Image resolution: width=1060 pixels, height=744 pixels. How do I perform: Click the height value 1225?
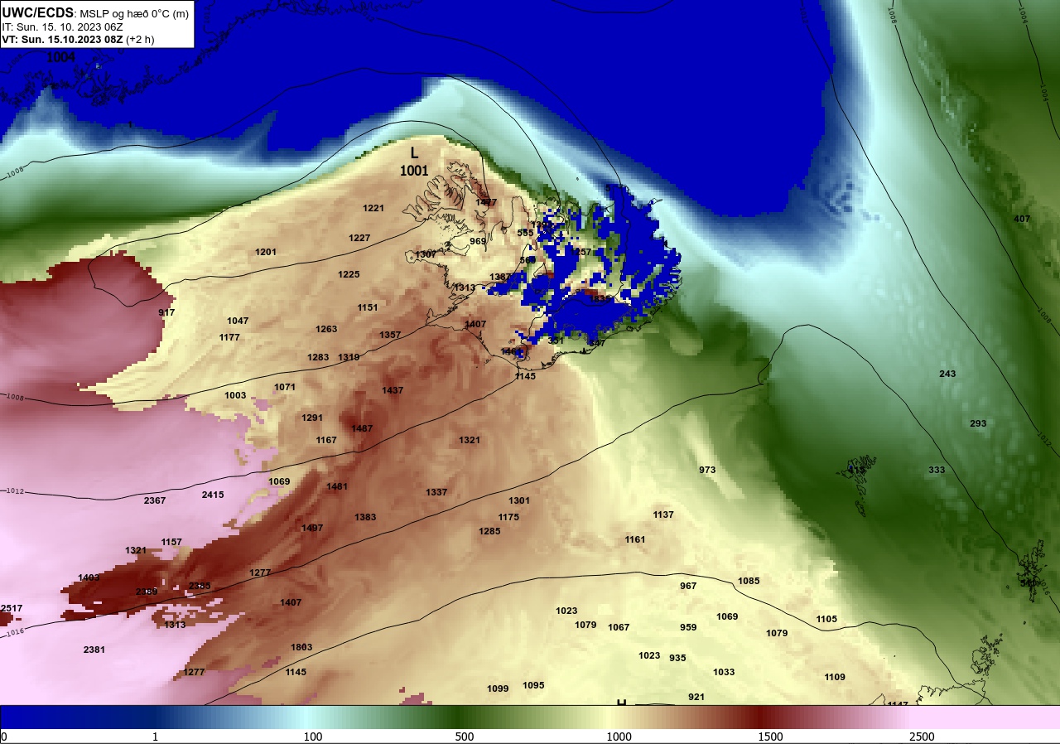coord(349,274)
